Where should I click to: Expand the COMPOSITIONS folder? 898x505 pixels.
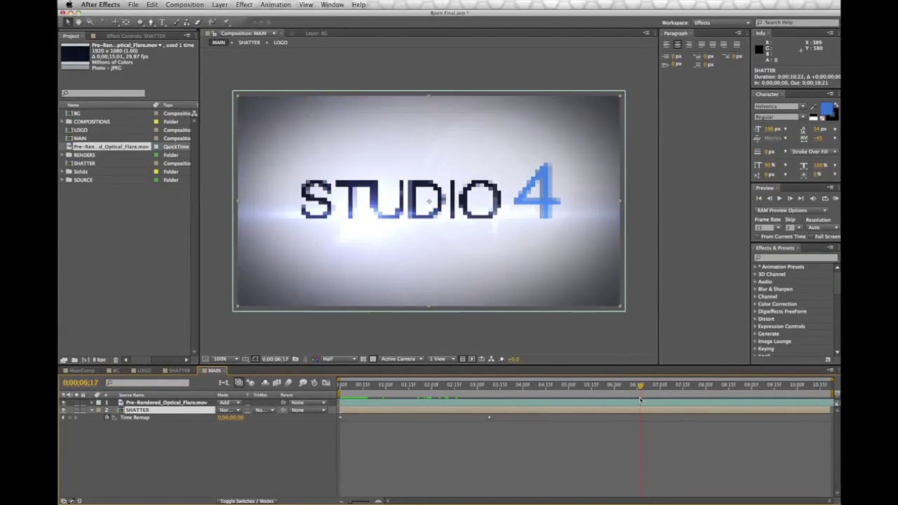click(x=63, y=122)
